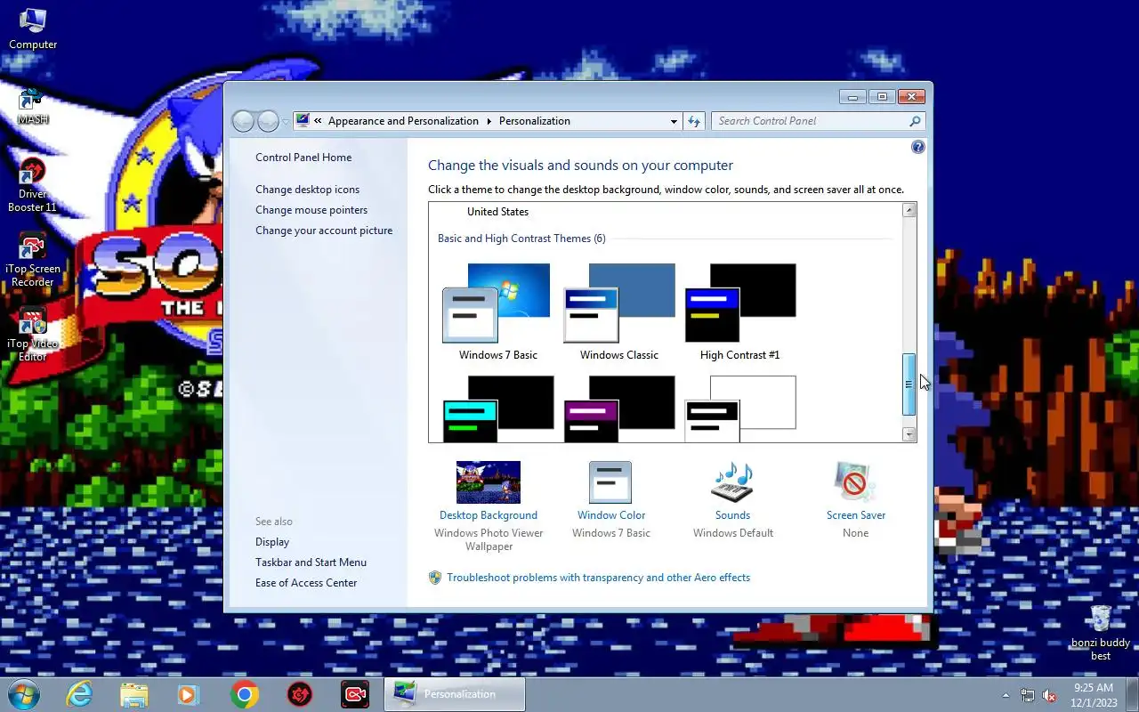The image size is (1139, 712).
Task: Open the MASH desktop shortcut
Action: 33,106
